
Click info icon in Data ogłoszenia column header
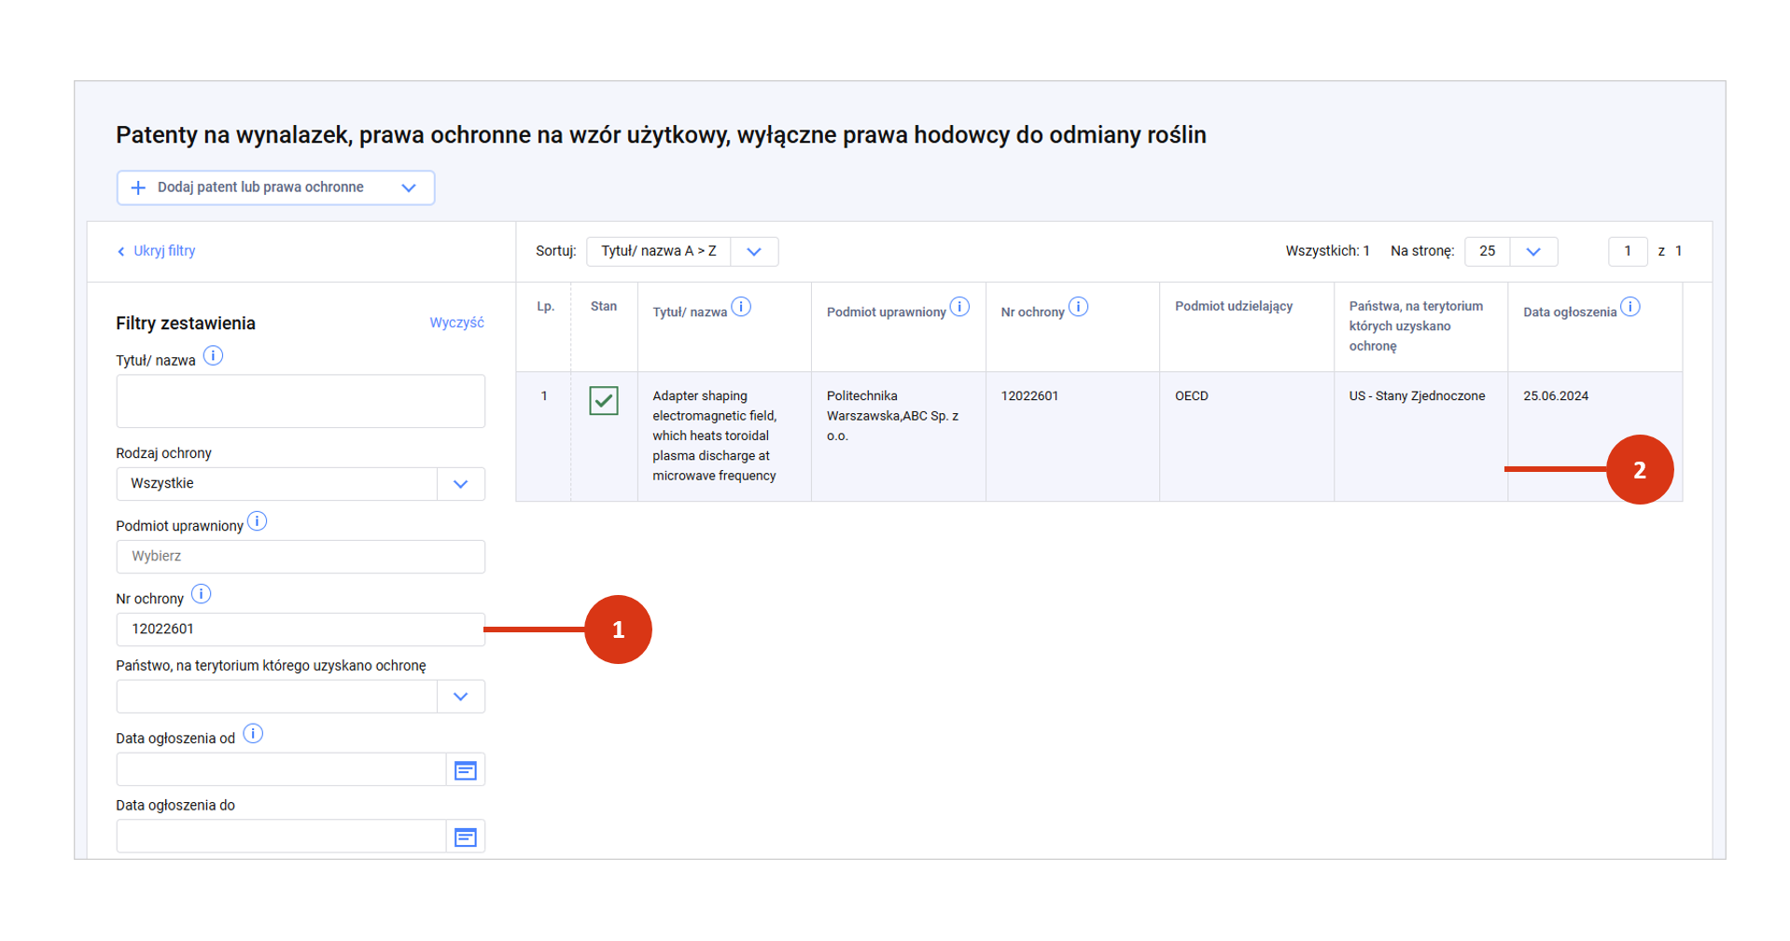[1629, 307]
